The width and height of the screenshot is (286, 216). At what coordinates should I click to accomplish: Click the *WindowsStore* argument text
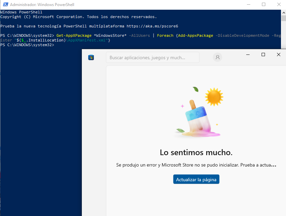pyautogui.click(x=110, y=35)
